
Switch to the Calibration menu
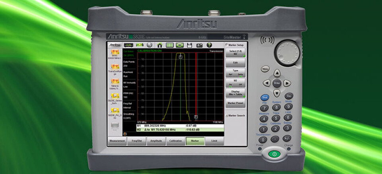tap(175, 141)
